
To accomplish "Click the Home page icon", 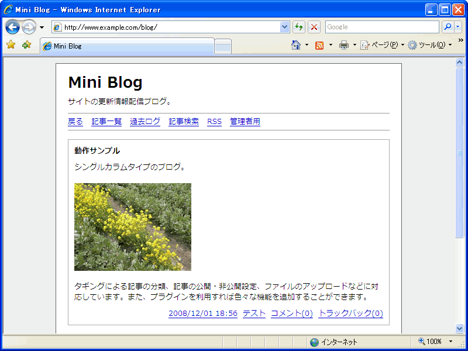I will click(x=296, y=45).
